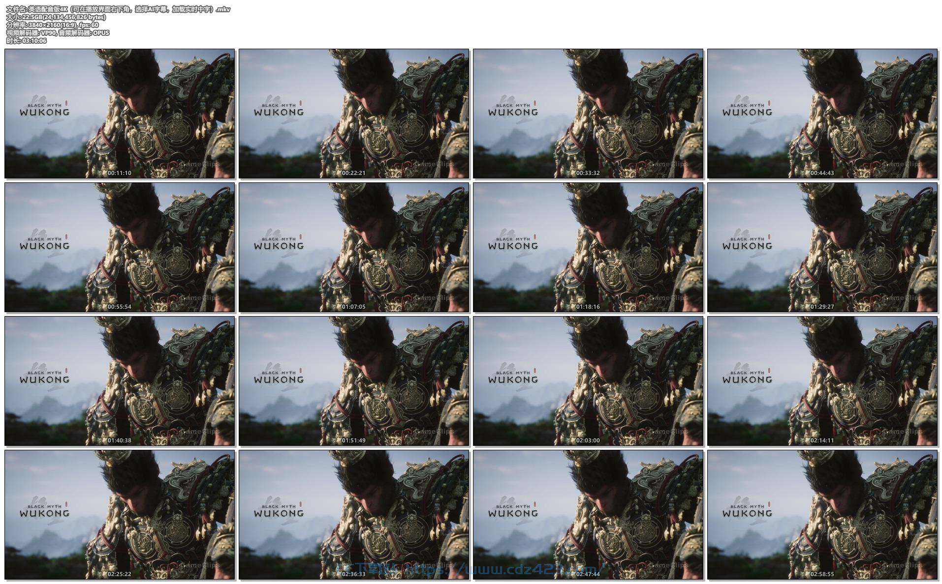
Task: Pick the video frame at 02:03:00
Action: point(588,381)
